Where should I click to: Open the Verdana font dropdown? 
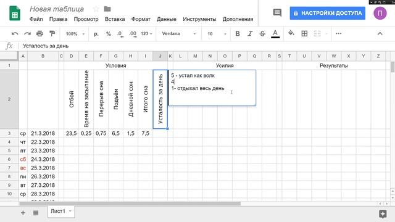(x=178, y=34)
